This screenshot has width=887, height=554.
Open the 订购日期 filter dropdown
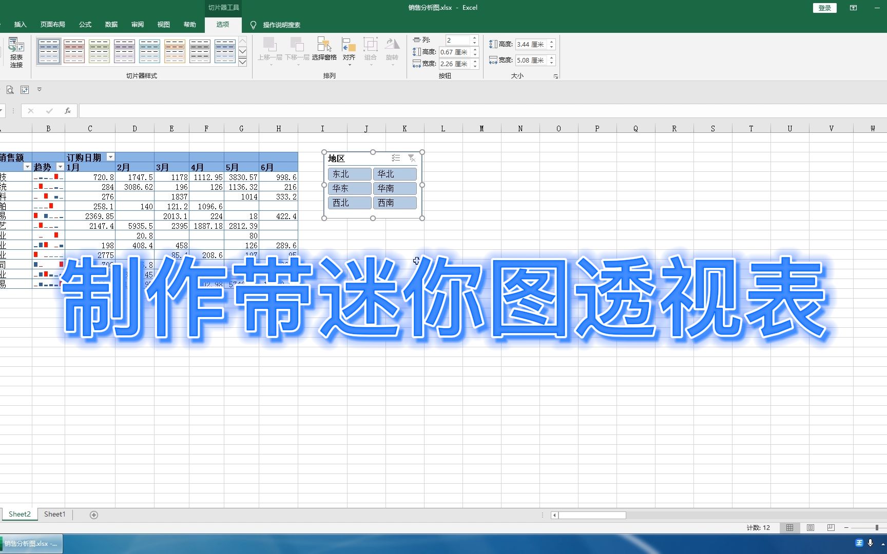110,156
